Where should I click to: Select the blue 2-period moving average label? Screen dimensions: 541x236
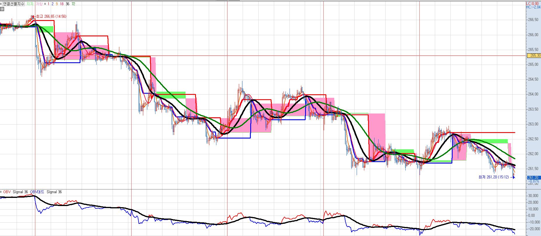click(52, 4)
